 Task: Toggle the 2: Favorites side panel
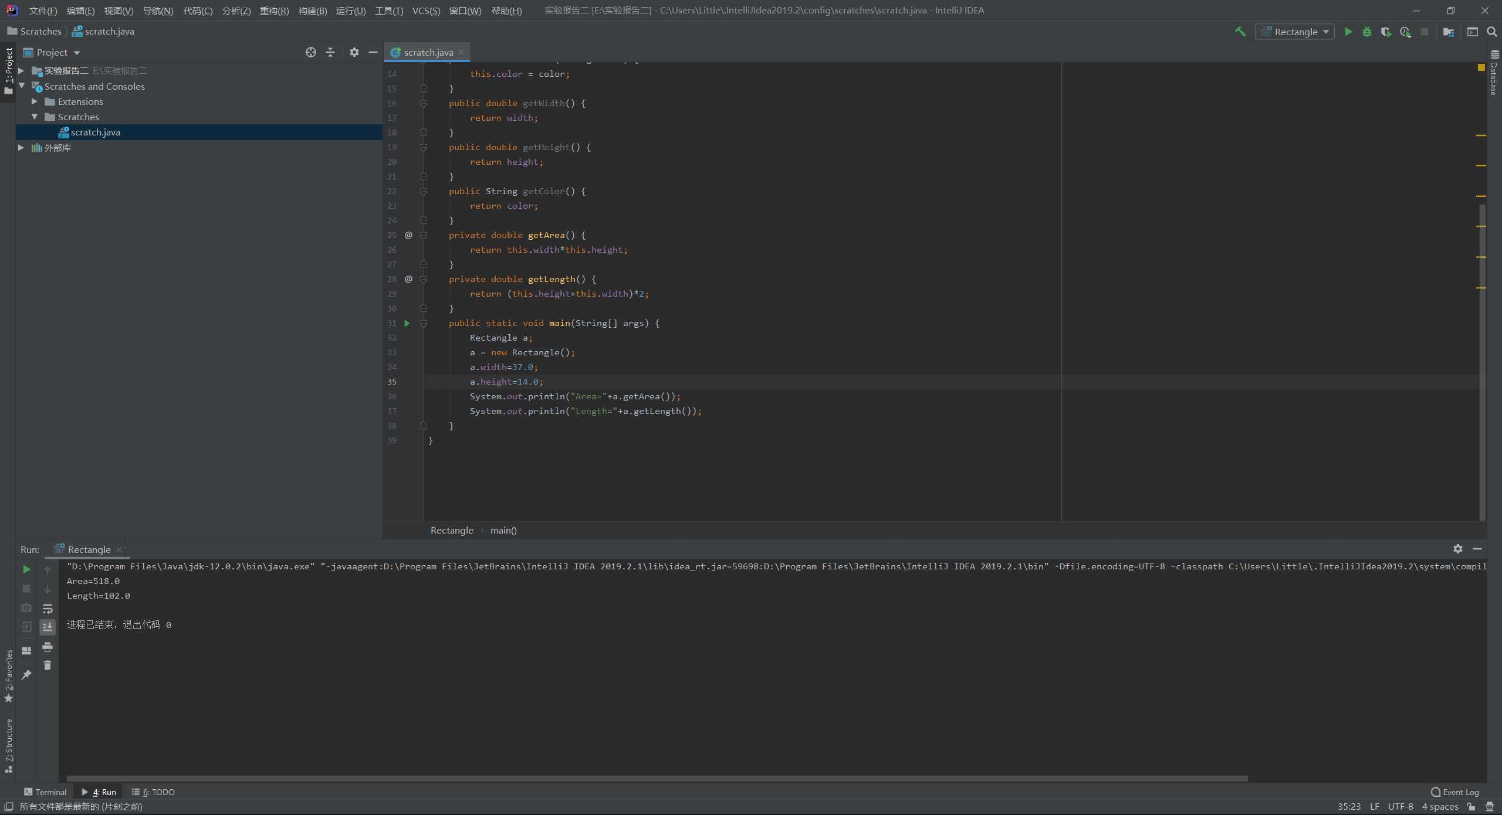coord(8,675)
